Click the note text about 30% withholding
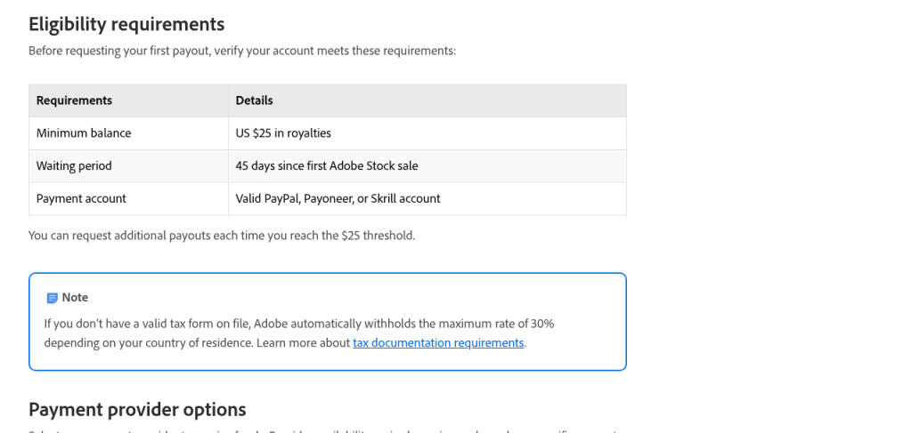912x433 pixels. pos(299,324)
